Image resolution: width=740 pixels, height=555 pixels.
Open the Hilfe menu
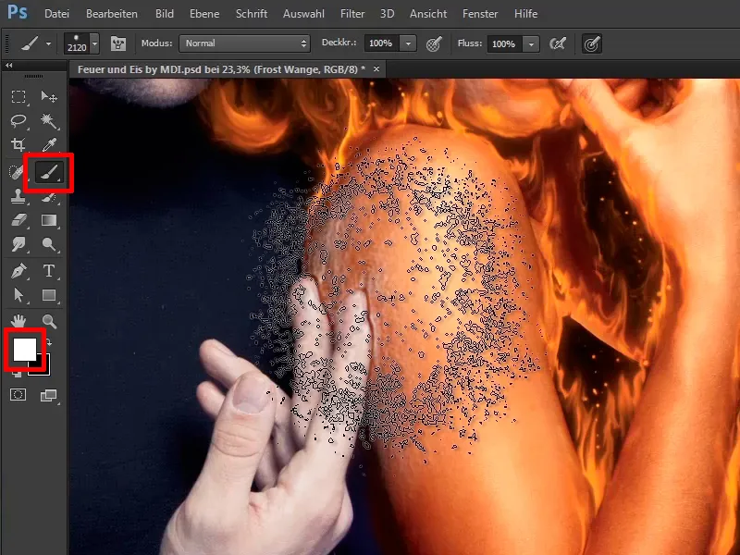coord(525,14)
